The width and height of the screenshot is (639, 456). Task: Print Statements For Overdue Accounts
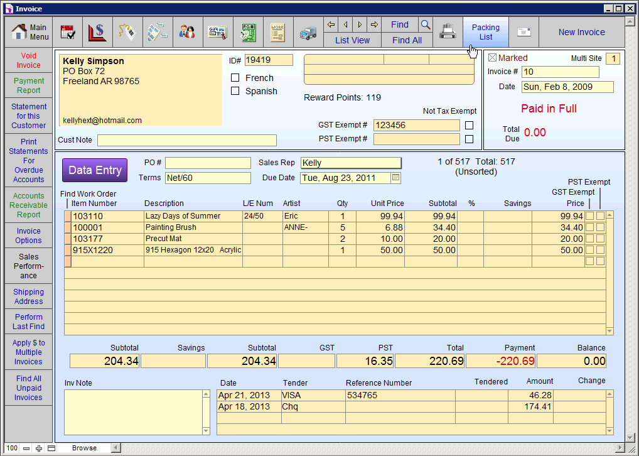tap(28, 160)
